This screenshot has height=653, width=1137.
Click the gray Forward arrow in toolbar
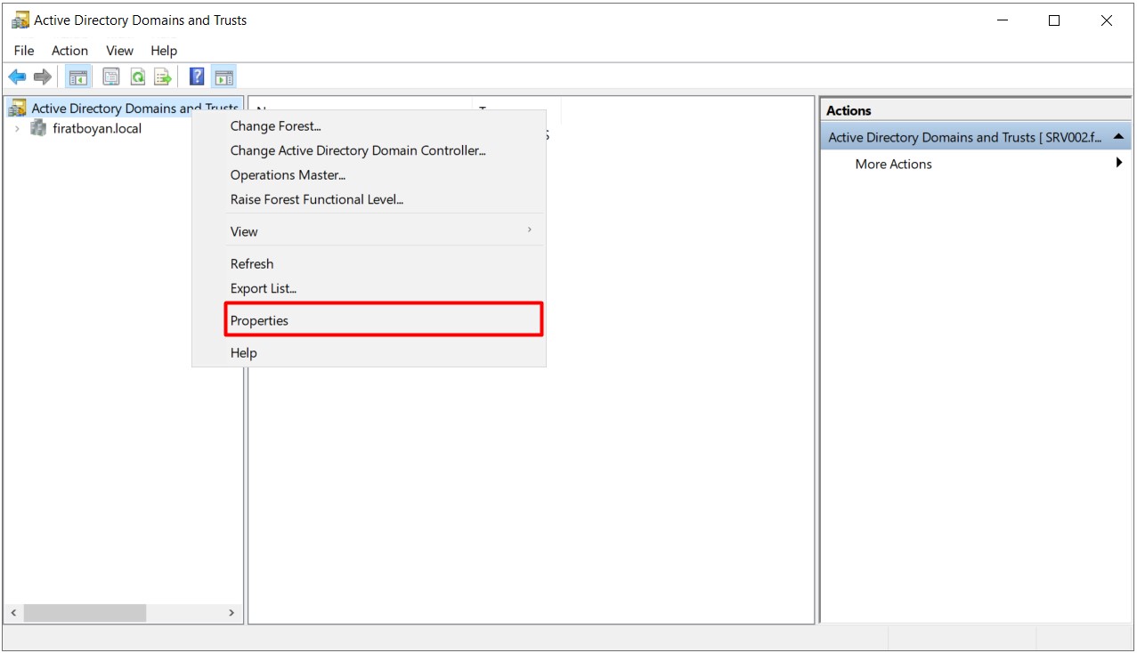pos(42,77)
